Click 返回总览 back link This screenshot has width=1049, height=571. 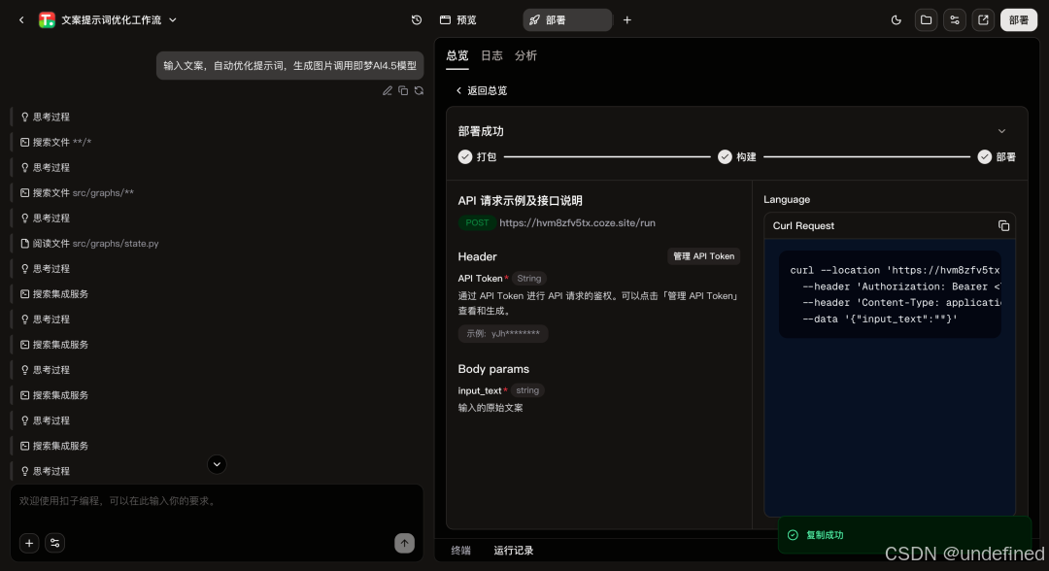(x=481, y=91)
